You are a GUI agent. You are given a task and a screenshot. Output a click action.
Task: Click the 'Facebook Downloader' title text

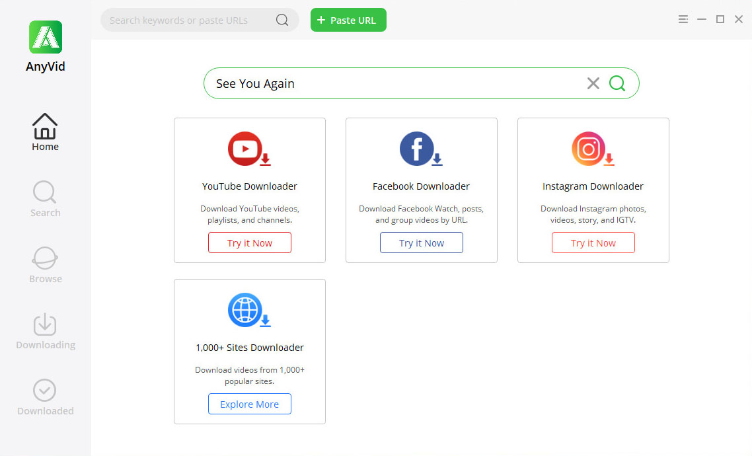coord(421,186)
